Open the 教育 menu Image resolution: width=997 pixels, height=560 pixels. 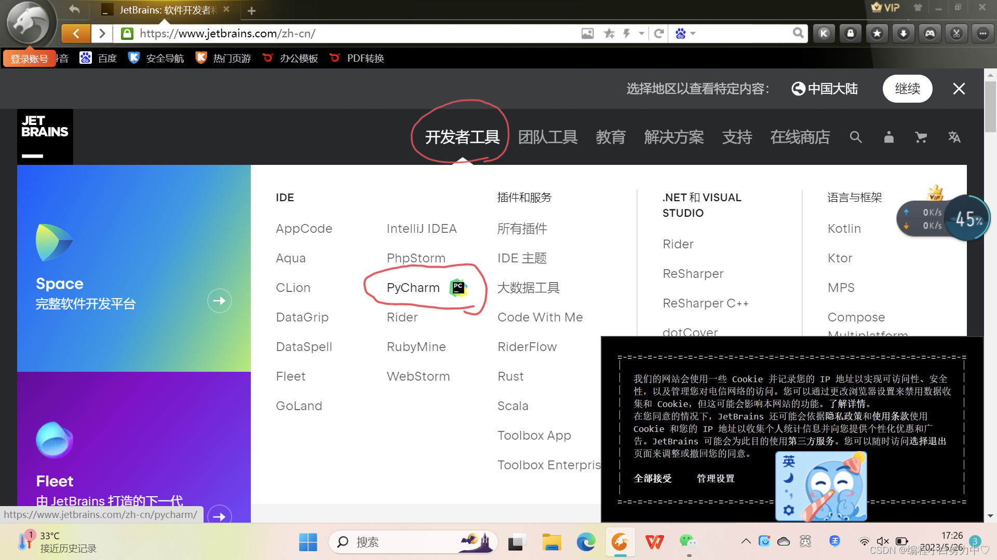pos(611,137)
